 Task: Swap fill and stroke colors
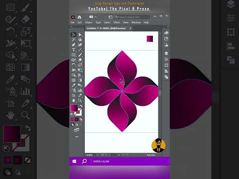pos(81,105)
